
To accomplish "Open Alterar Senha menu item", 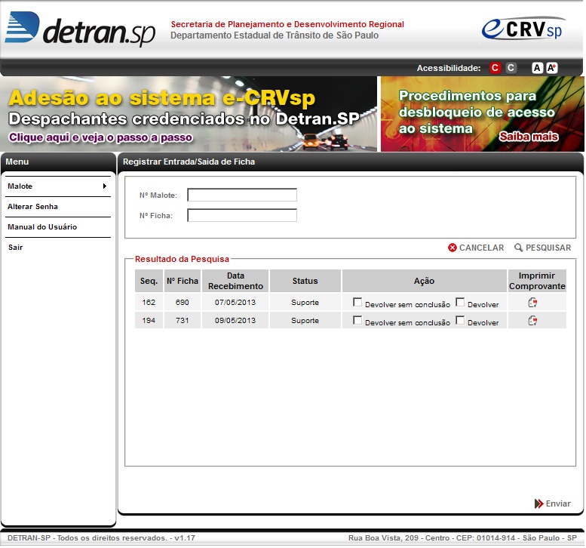I will click(x=58, y=207).
